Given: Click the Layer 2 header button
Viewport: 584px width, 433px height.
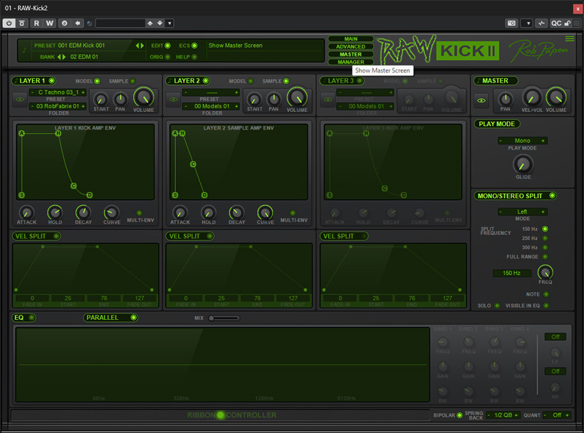Looking at the screenshot, I should coord(188,80).
